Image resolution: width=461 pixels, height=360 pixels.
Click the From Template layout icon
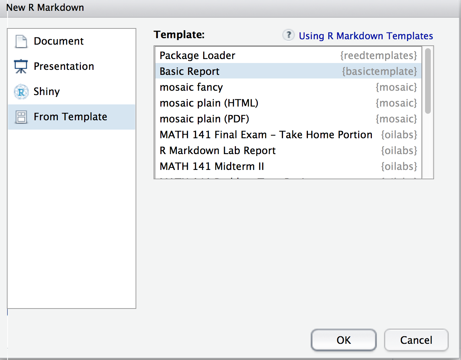[21, 117]
